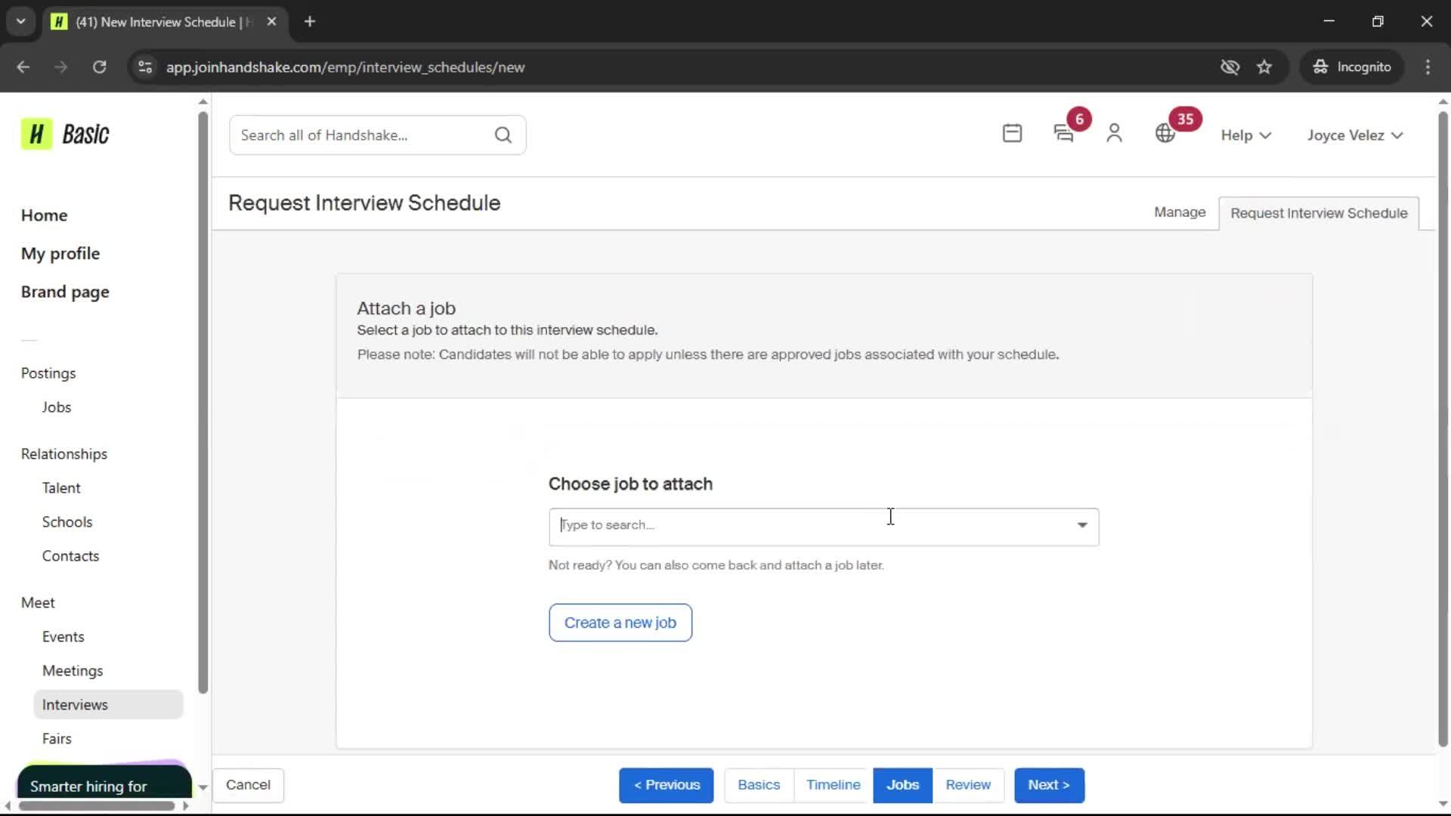
Task: Open the Joyce Velez account menu
Action: 1355,135
